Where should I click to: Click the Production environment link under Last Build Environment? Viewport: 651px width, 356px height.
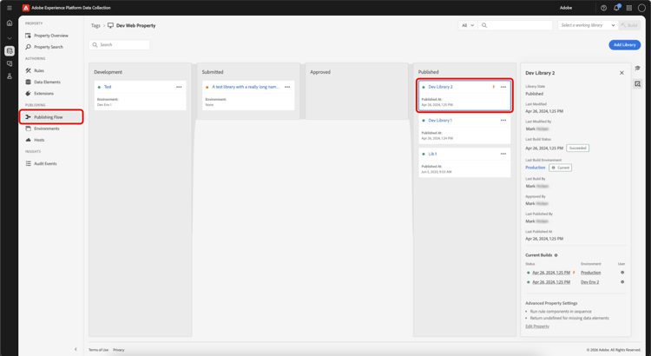536,168
